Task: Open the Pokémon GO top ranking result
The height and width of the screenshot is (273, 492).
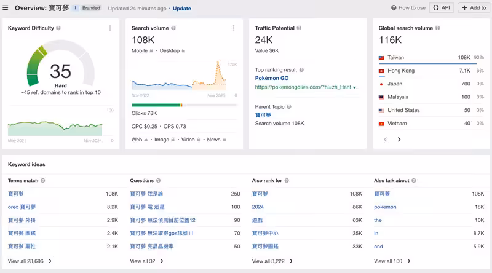Action: coord(272,78)
